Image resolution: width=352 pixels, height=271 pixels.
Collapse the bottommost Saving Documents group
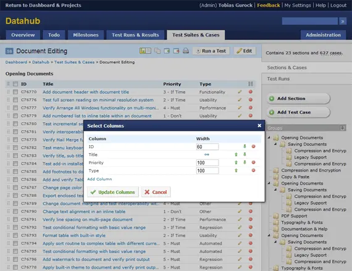click(275, 242)
